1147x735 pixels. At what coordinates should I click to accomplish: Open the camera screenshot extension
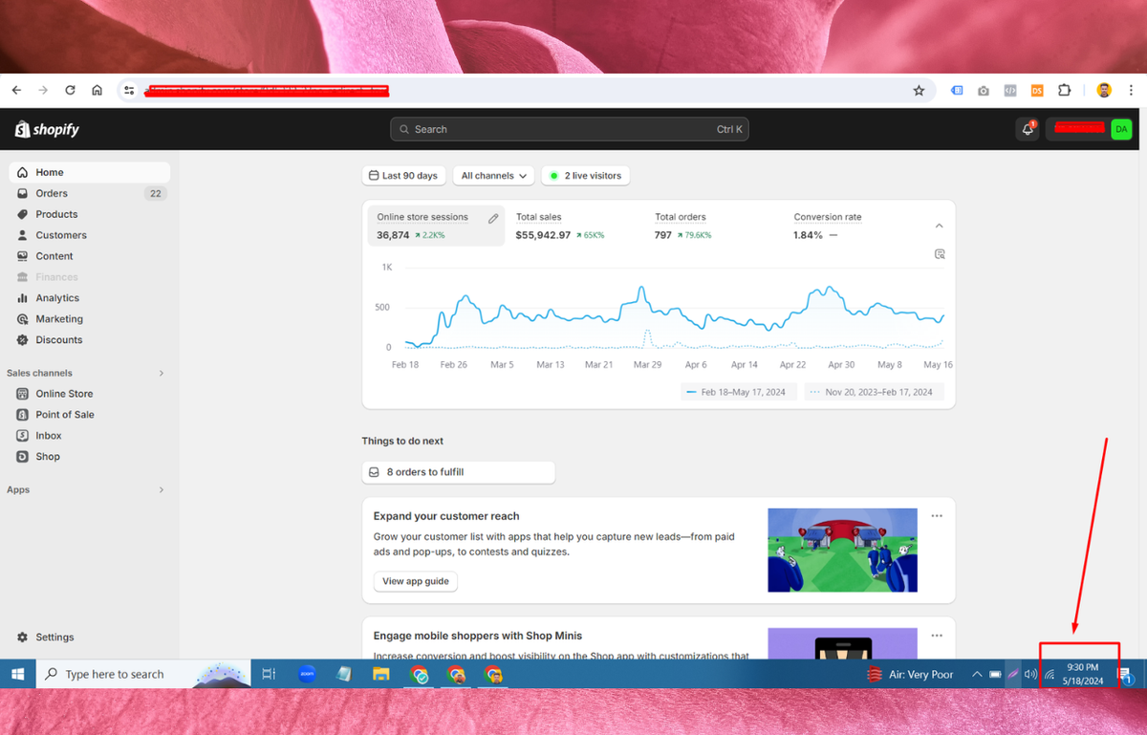click(984, 91)
